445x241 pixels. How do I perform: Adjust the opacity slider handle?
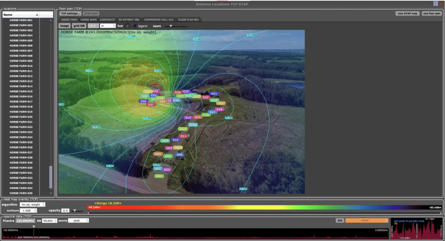coord(74,211)
